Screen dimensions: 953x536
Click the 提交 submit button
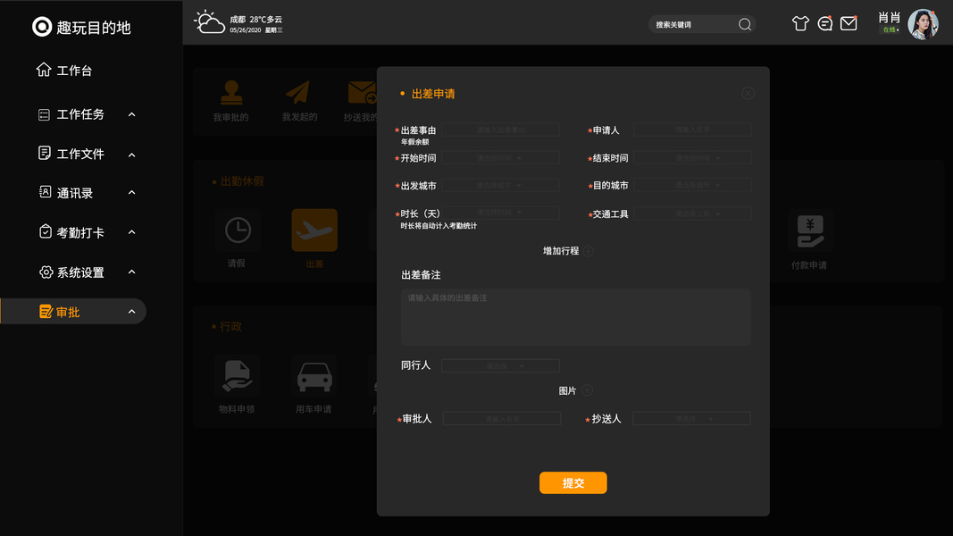pyautogui.click(x=573, y=482)
